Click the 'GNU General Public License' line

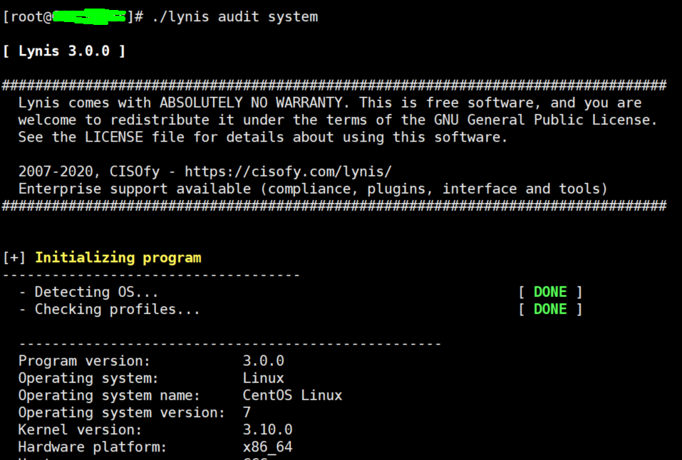click(x=338, y=120)
